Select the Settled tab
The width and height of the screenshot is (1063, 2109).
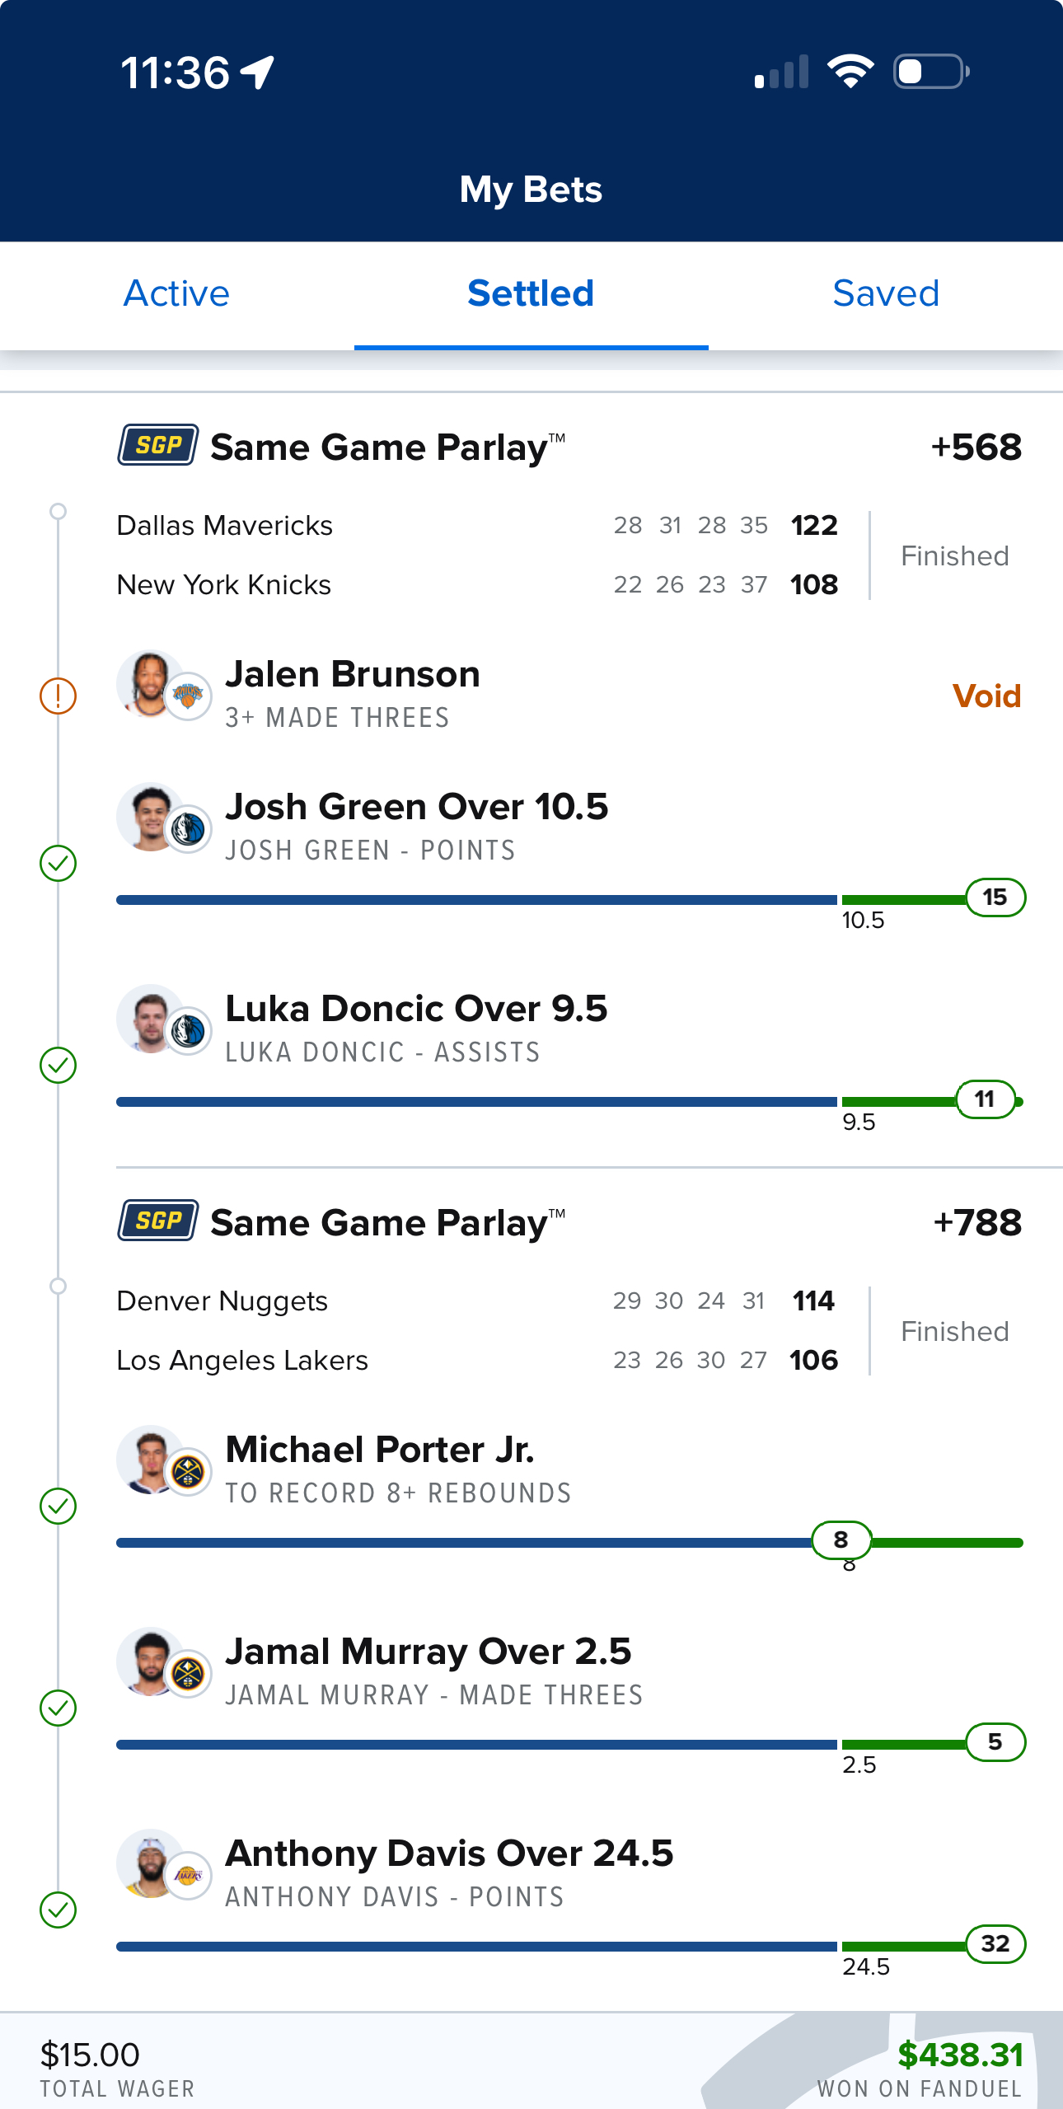click(531, 293)
